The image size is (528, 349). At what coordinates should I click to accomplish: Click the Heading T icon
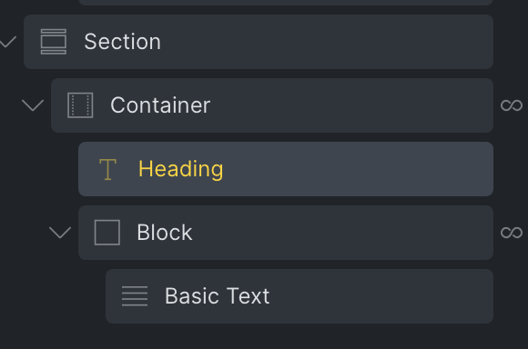(x=107, y=169)
